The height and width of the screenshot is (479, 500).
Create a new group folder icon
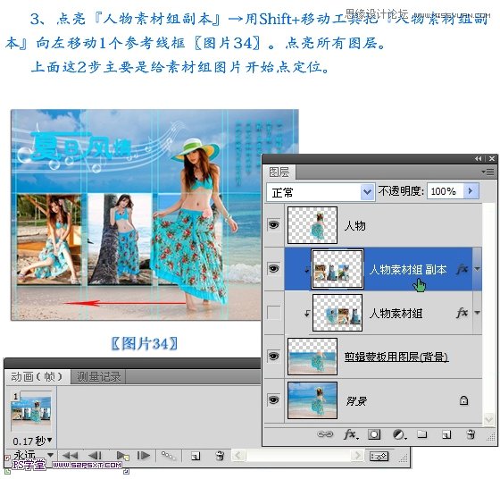coord(422,434)
